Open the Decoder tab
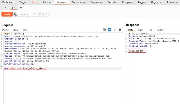The height and width of the screenshot is (104, 180). pyautogui.click(x=112, y=2)
